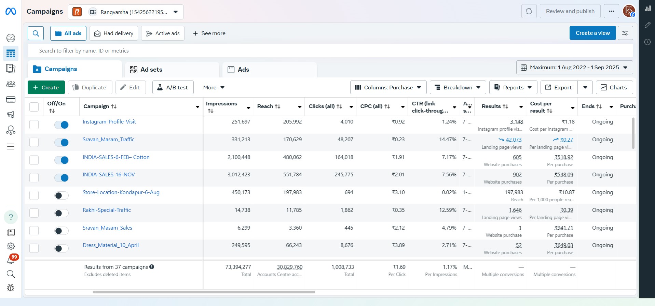Screen dimensions: 655x306
Task: Click the refresh data icon
Action: 529,11
